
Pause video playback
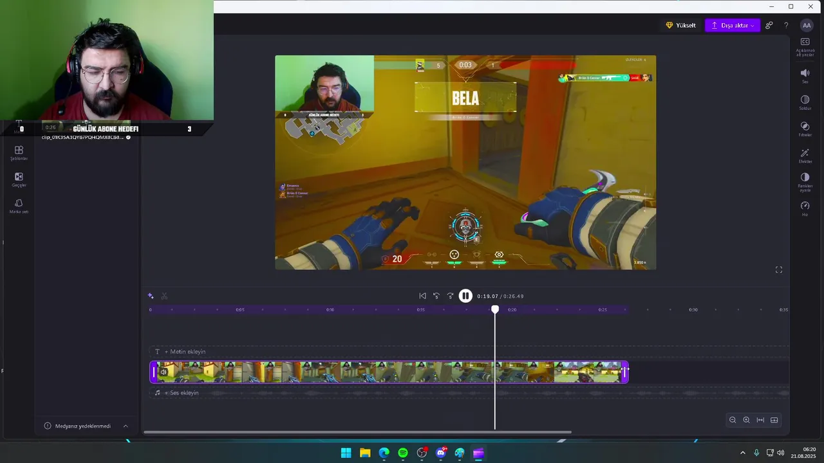tap(465, 296)
